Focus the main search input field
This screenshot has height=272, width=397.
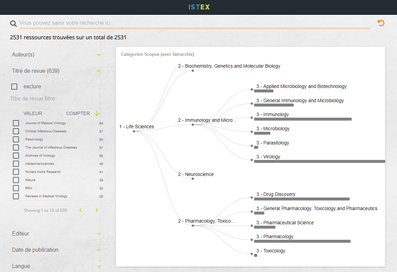(195, 23)
